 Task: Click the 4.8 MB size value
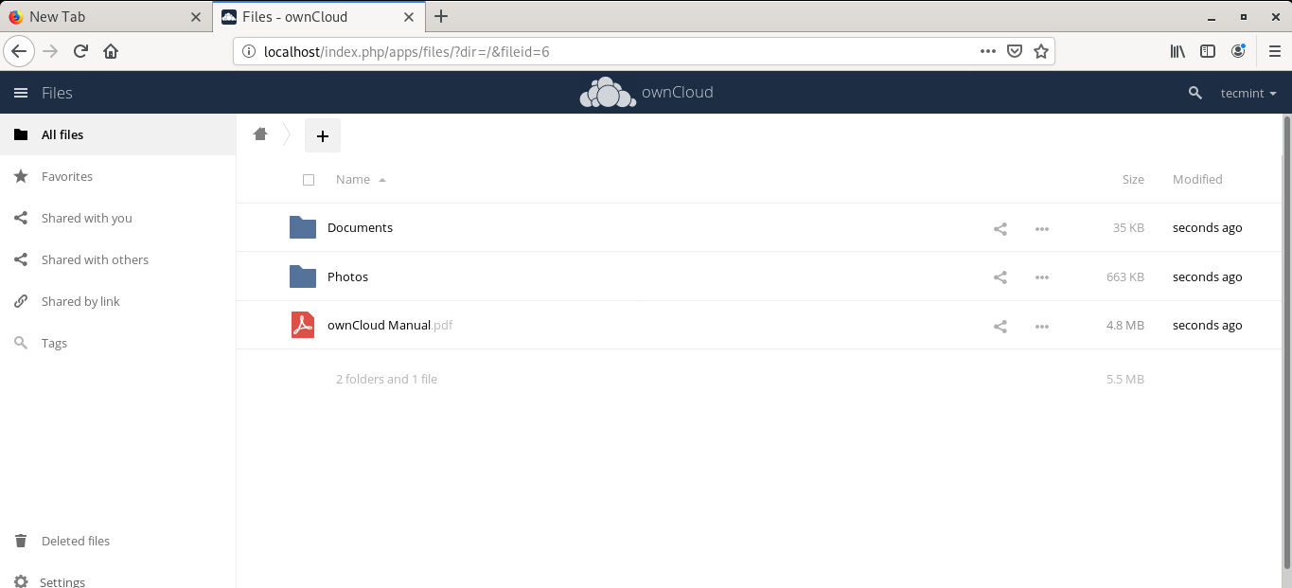pos(1125,326)
